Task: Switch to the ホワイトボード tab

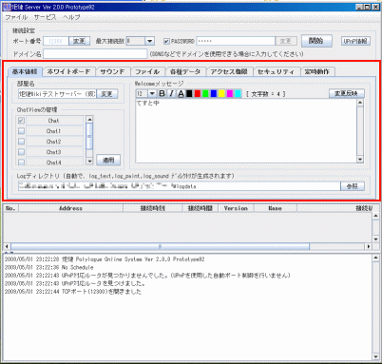Action: click(68, 71)
